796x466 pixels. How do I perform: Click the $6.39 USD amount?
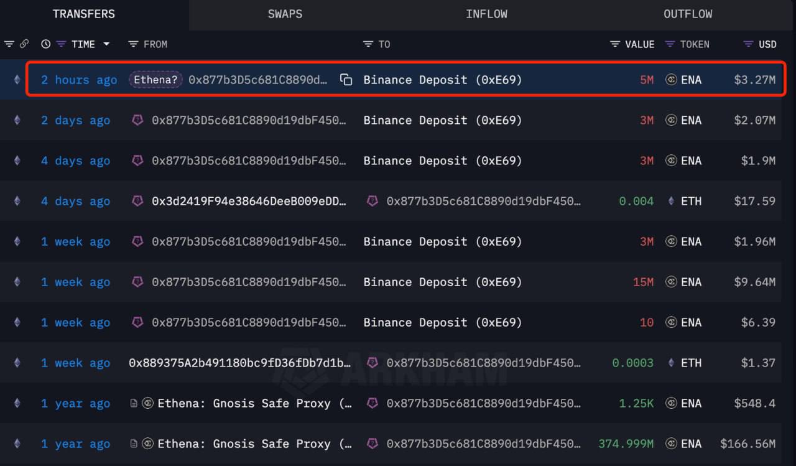pos(758,322)
